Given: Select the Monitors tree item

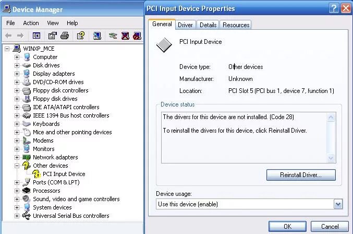Looking at the screenshot, I should click(44, 149).
